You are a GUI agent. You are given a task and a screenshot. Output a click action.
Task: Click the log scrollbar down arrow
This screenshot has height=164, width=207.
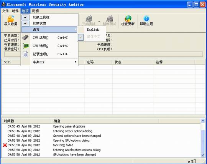[203, 155]
